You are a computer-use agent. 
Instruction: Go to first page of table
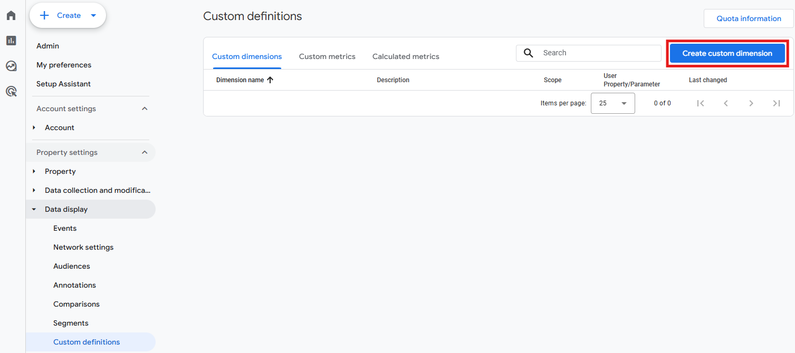tap(701, 103)
